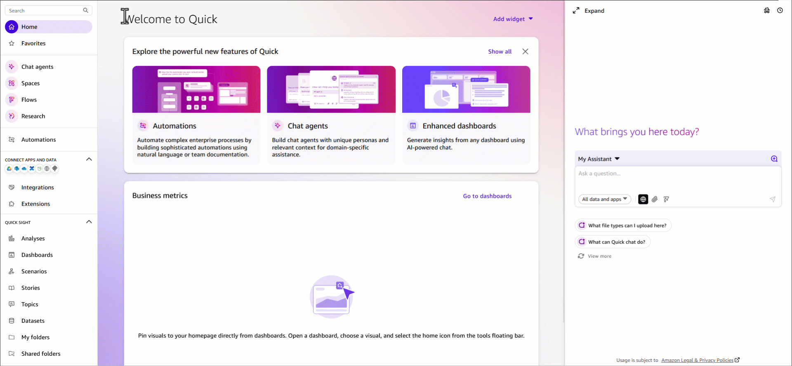Follow the Go to dashboards link
The image size is (792, 366).
point(487,196)
